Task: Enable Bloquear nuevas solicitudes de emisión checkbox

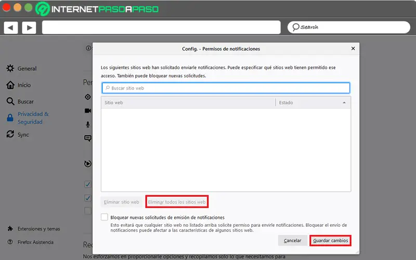Action: tap(105, 217)
